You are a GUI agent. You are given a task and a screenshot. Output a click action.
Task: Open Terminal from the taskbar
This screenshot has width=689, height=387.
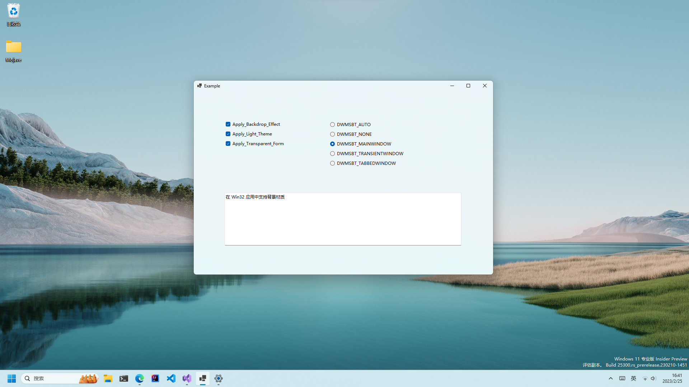click(124, 378)
